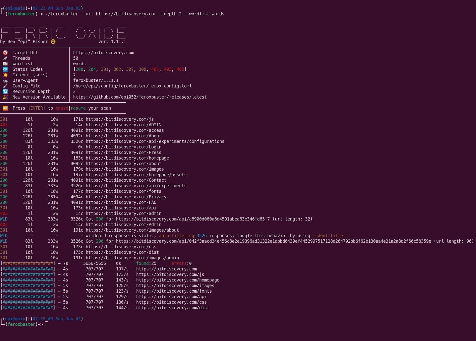Click the progress bar for https://bitdiscovery.com/js scan
This screenshot has height=341, width=476.
click(28, 274)
